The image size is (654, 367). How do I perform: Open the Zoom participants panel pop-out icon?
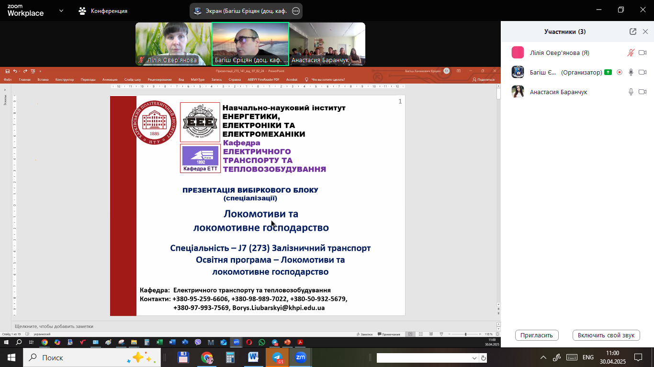[633, 32]
